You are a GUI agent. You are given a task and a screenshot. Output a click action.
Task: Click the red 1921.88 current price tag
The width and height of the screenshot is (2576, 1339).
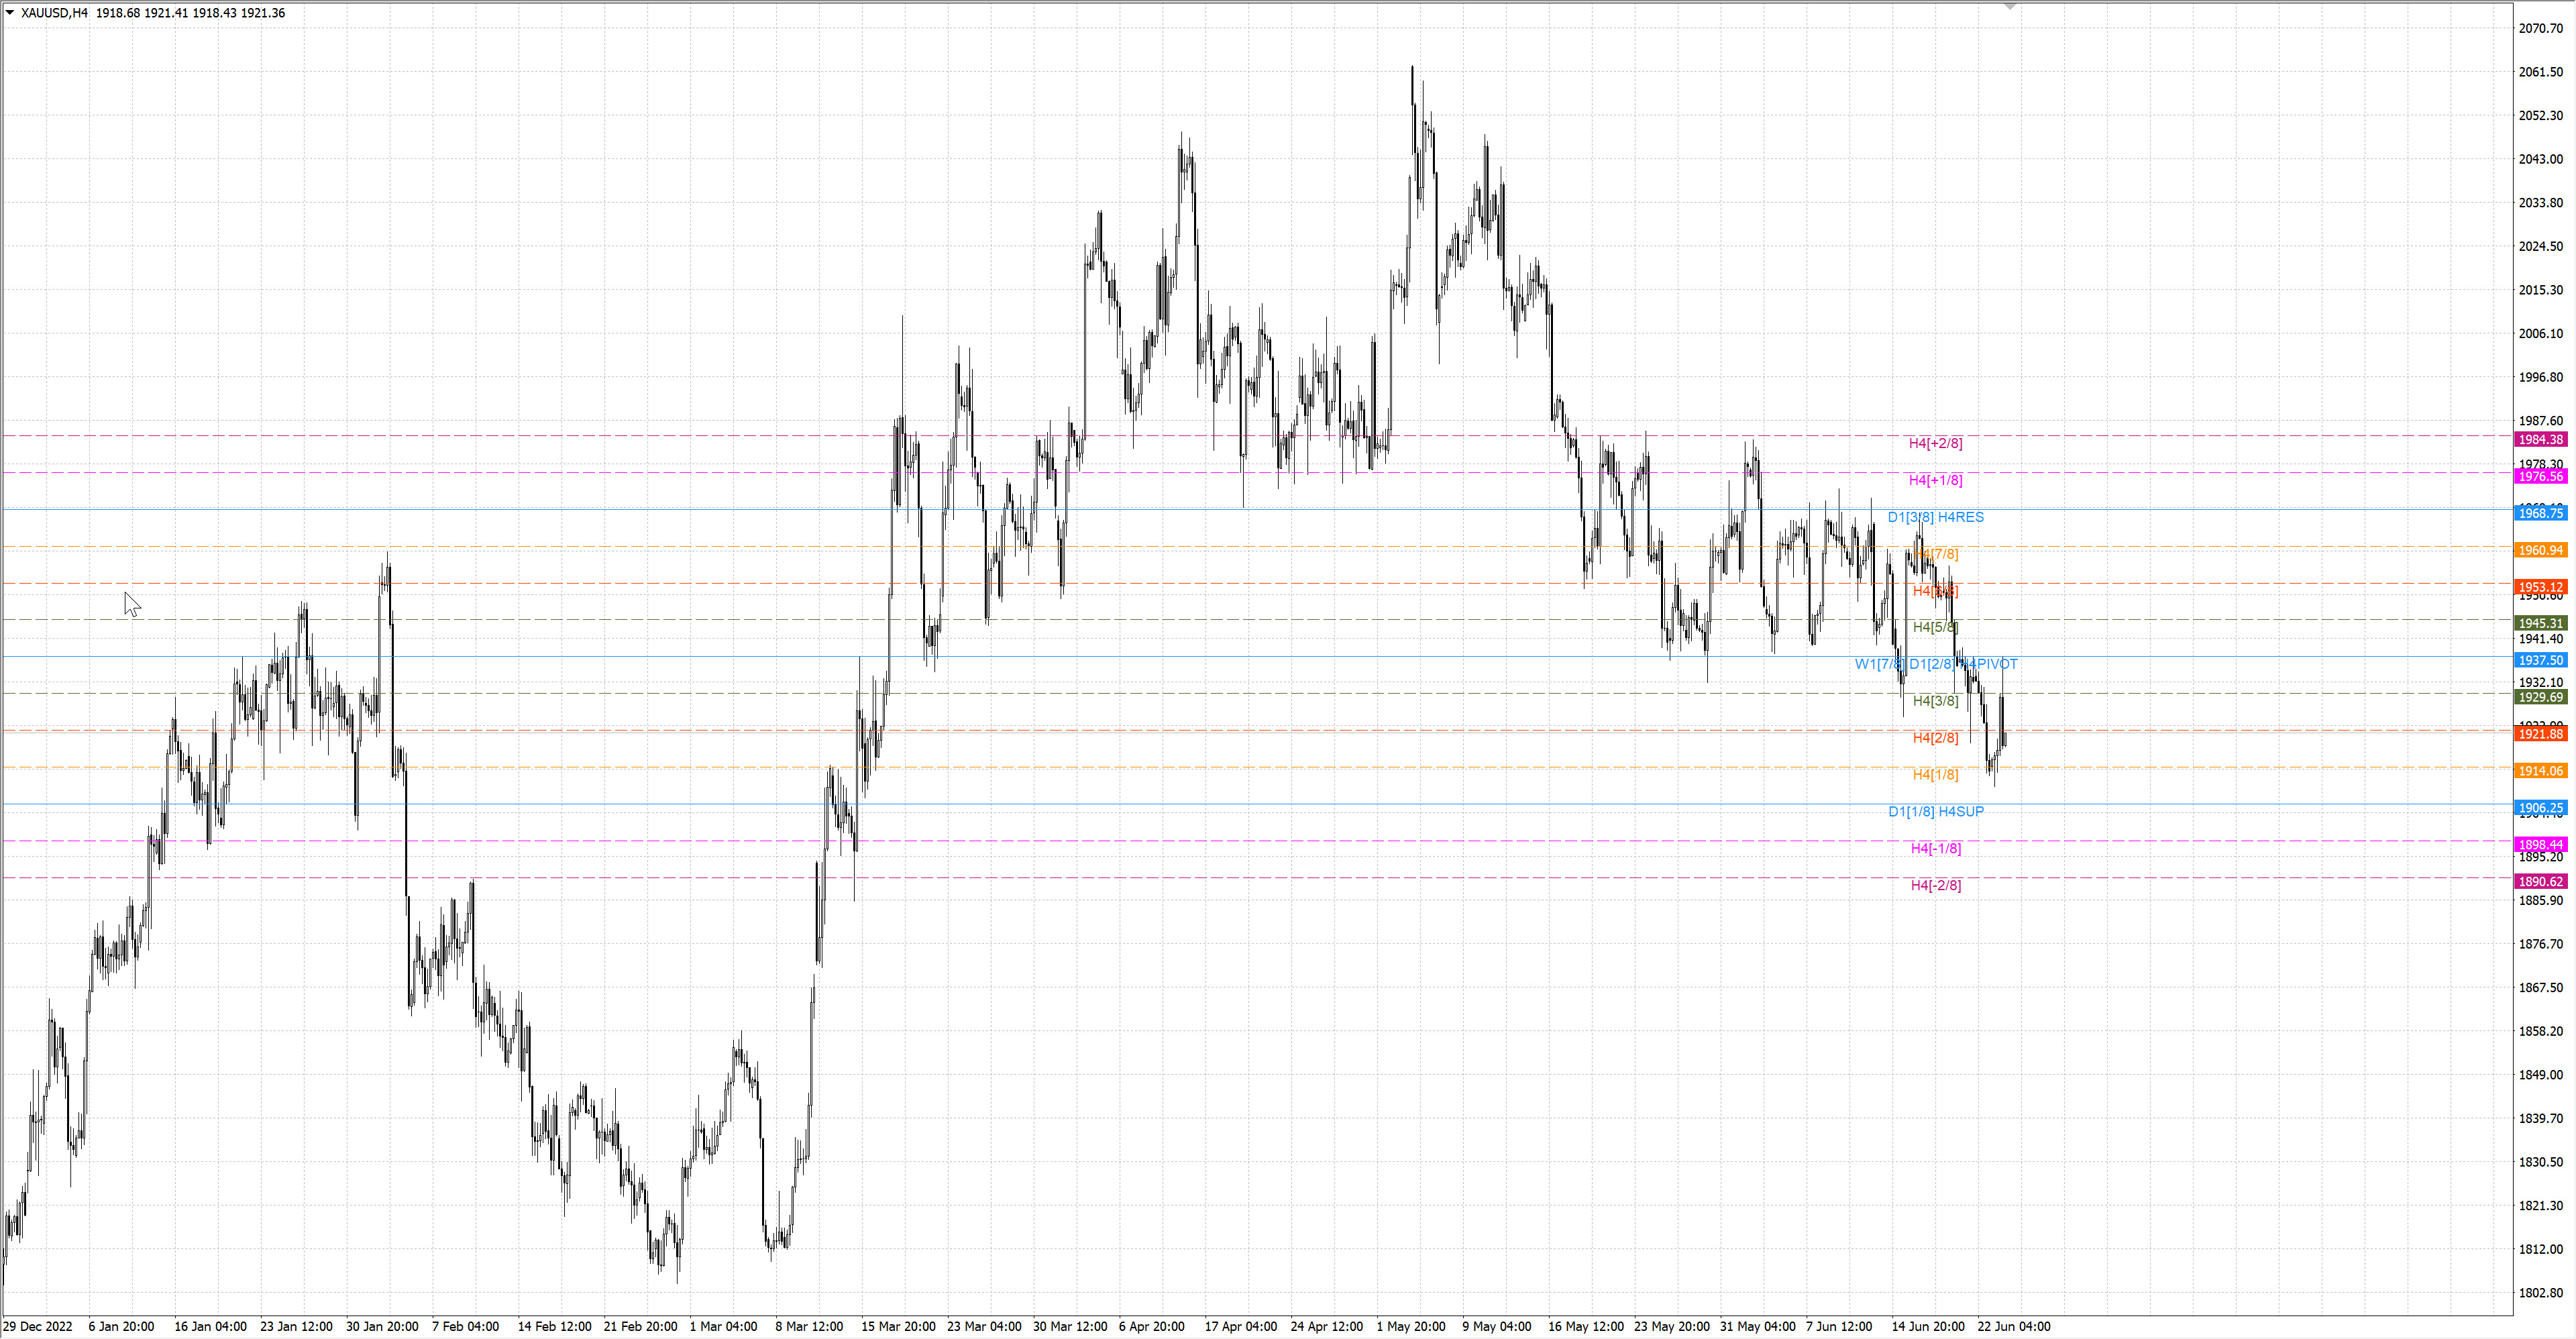[2540, 734]
